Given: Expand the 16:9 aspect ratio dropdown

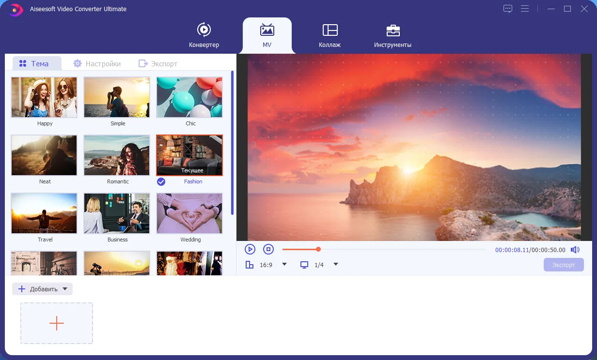Looking at the screenshot, I should tap(284, 264).
